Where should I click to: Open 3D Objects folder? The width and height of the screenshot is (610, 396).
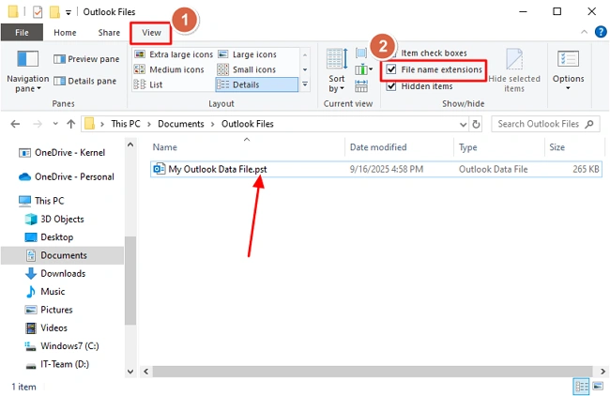pos(54,220)
